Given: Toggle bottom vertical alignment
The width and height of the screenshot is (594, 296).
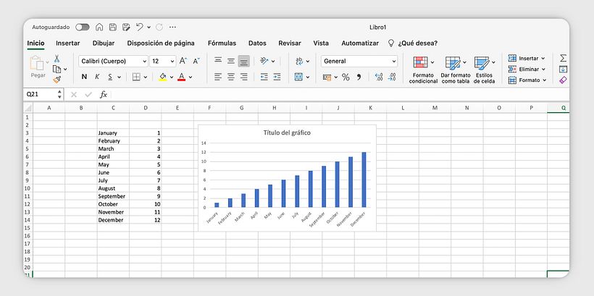Looking at the screenshot, I should pyautogui.click(x=244, y=61).
